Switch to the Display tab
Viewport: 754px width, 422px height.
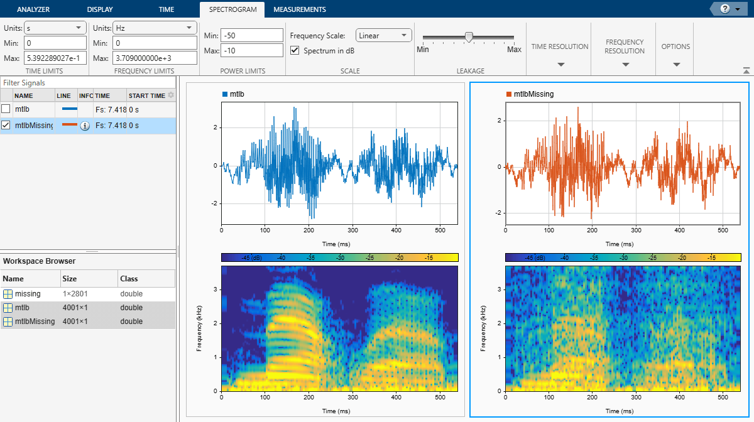click(x=101, y=9)
